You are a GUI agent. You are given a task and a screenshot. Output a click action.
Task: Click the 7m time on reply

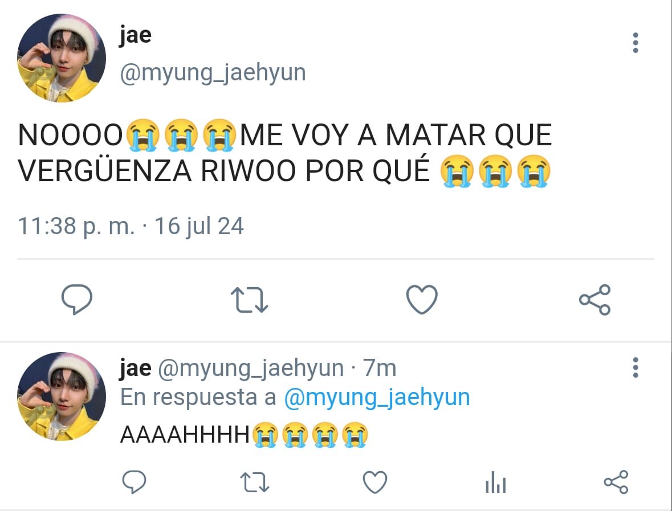tap(380, 368)
